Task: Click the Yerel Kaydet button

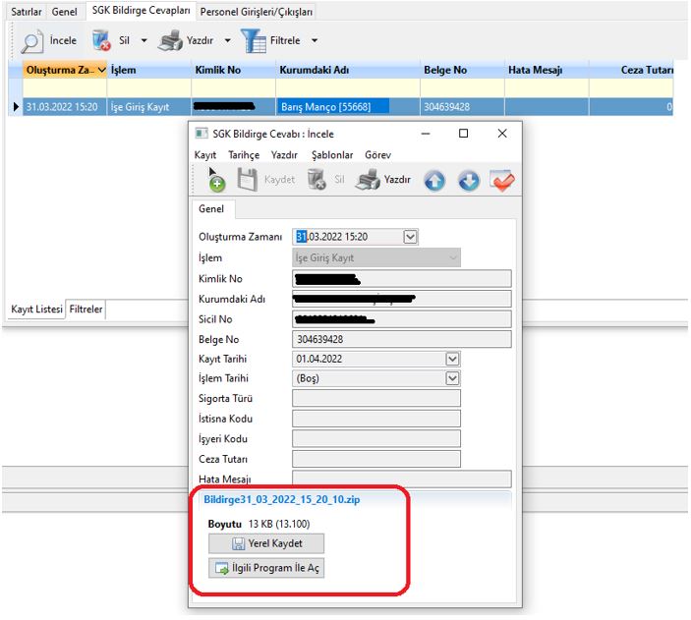Action: [x=266, y=543]
